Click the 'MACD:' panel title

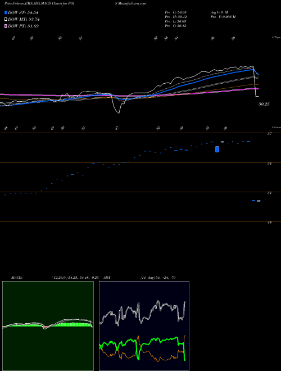[x=17, y=278]
